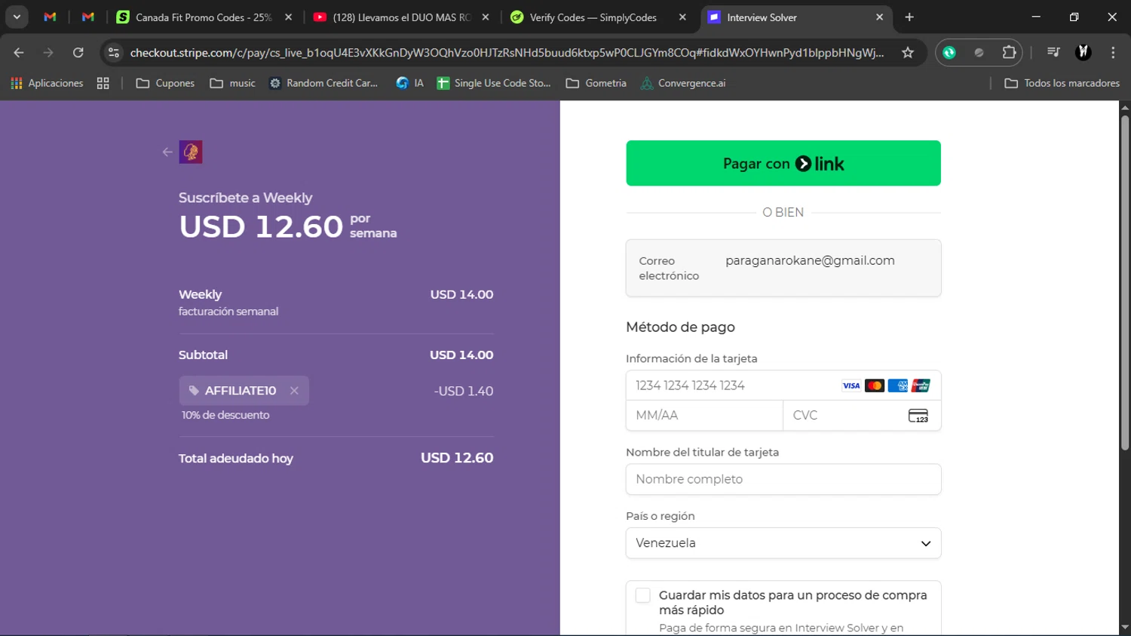Open the Extensions puzzle menu

1009,52
